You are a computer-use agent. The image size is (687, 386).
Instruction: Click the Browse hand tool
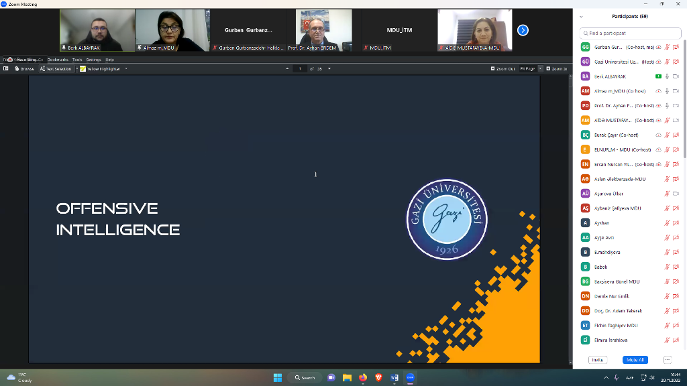coord(23,68)
